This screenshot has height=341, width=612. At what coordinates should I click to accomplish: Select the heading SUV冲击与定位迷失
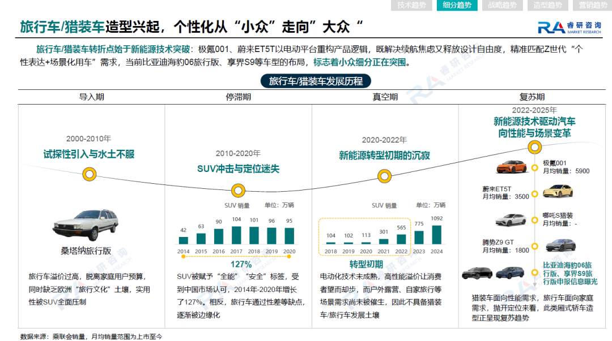(238, 169)
